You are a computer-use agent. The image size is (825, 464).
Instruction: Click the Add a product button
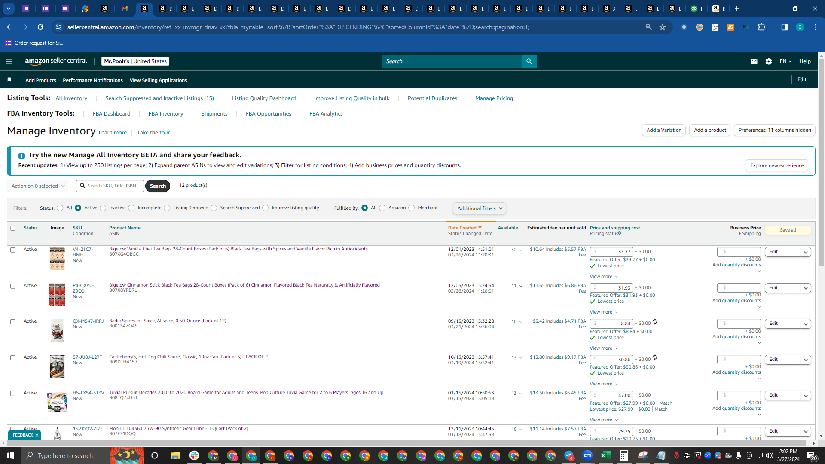[x=710, y=130]
